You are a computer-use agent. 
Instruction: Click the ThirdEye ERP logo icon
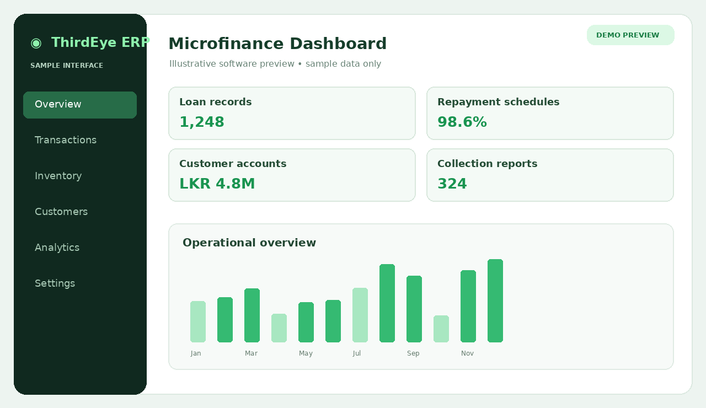(36, 43)
